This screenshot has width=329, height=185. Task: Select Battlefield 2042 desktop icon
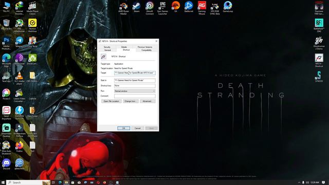pos(319,26)
